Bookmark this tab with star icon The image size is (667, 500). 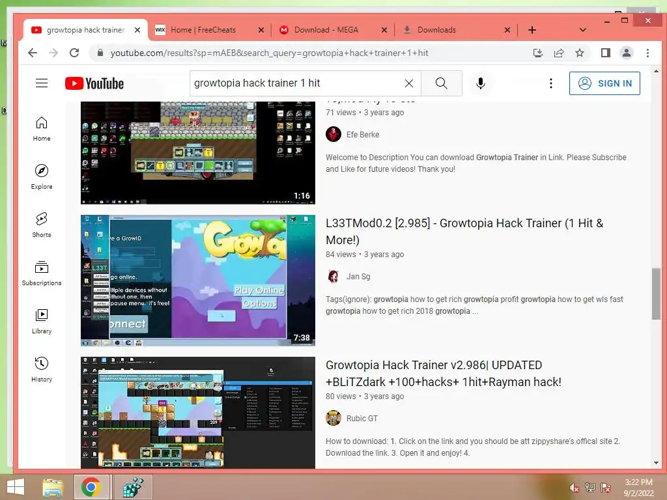579,53
